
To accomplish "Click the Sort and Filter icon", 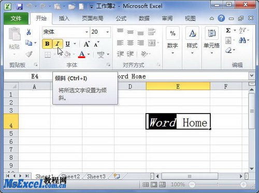I will (x=242, y=31).
